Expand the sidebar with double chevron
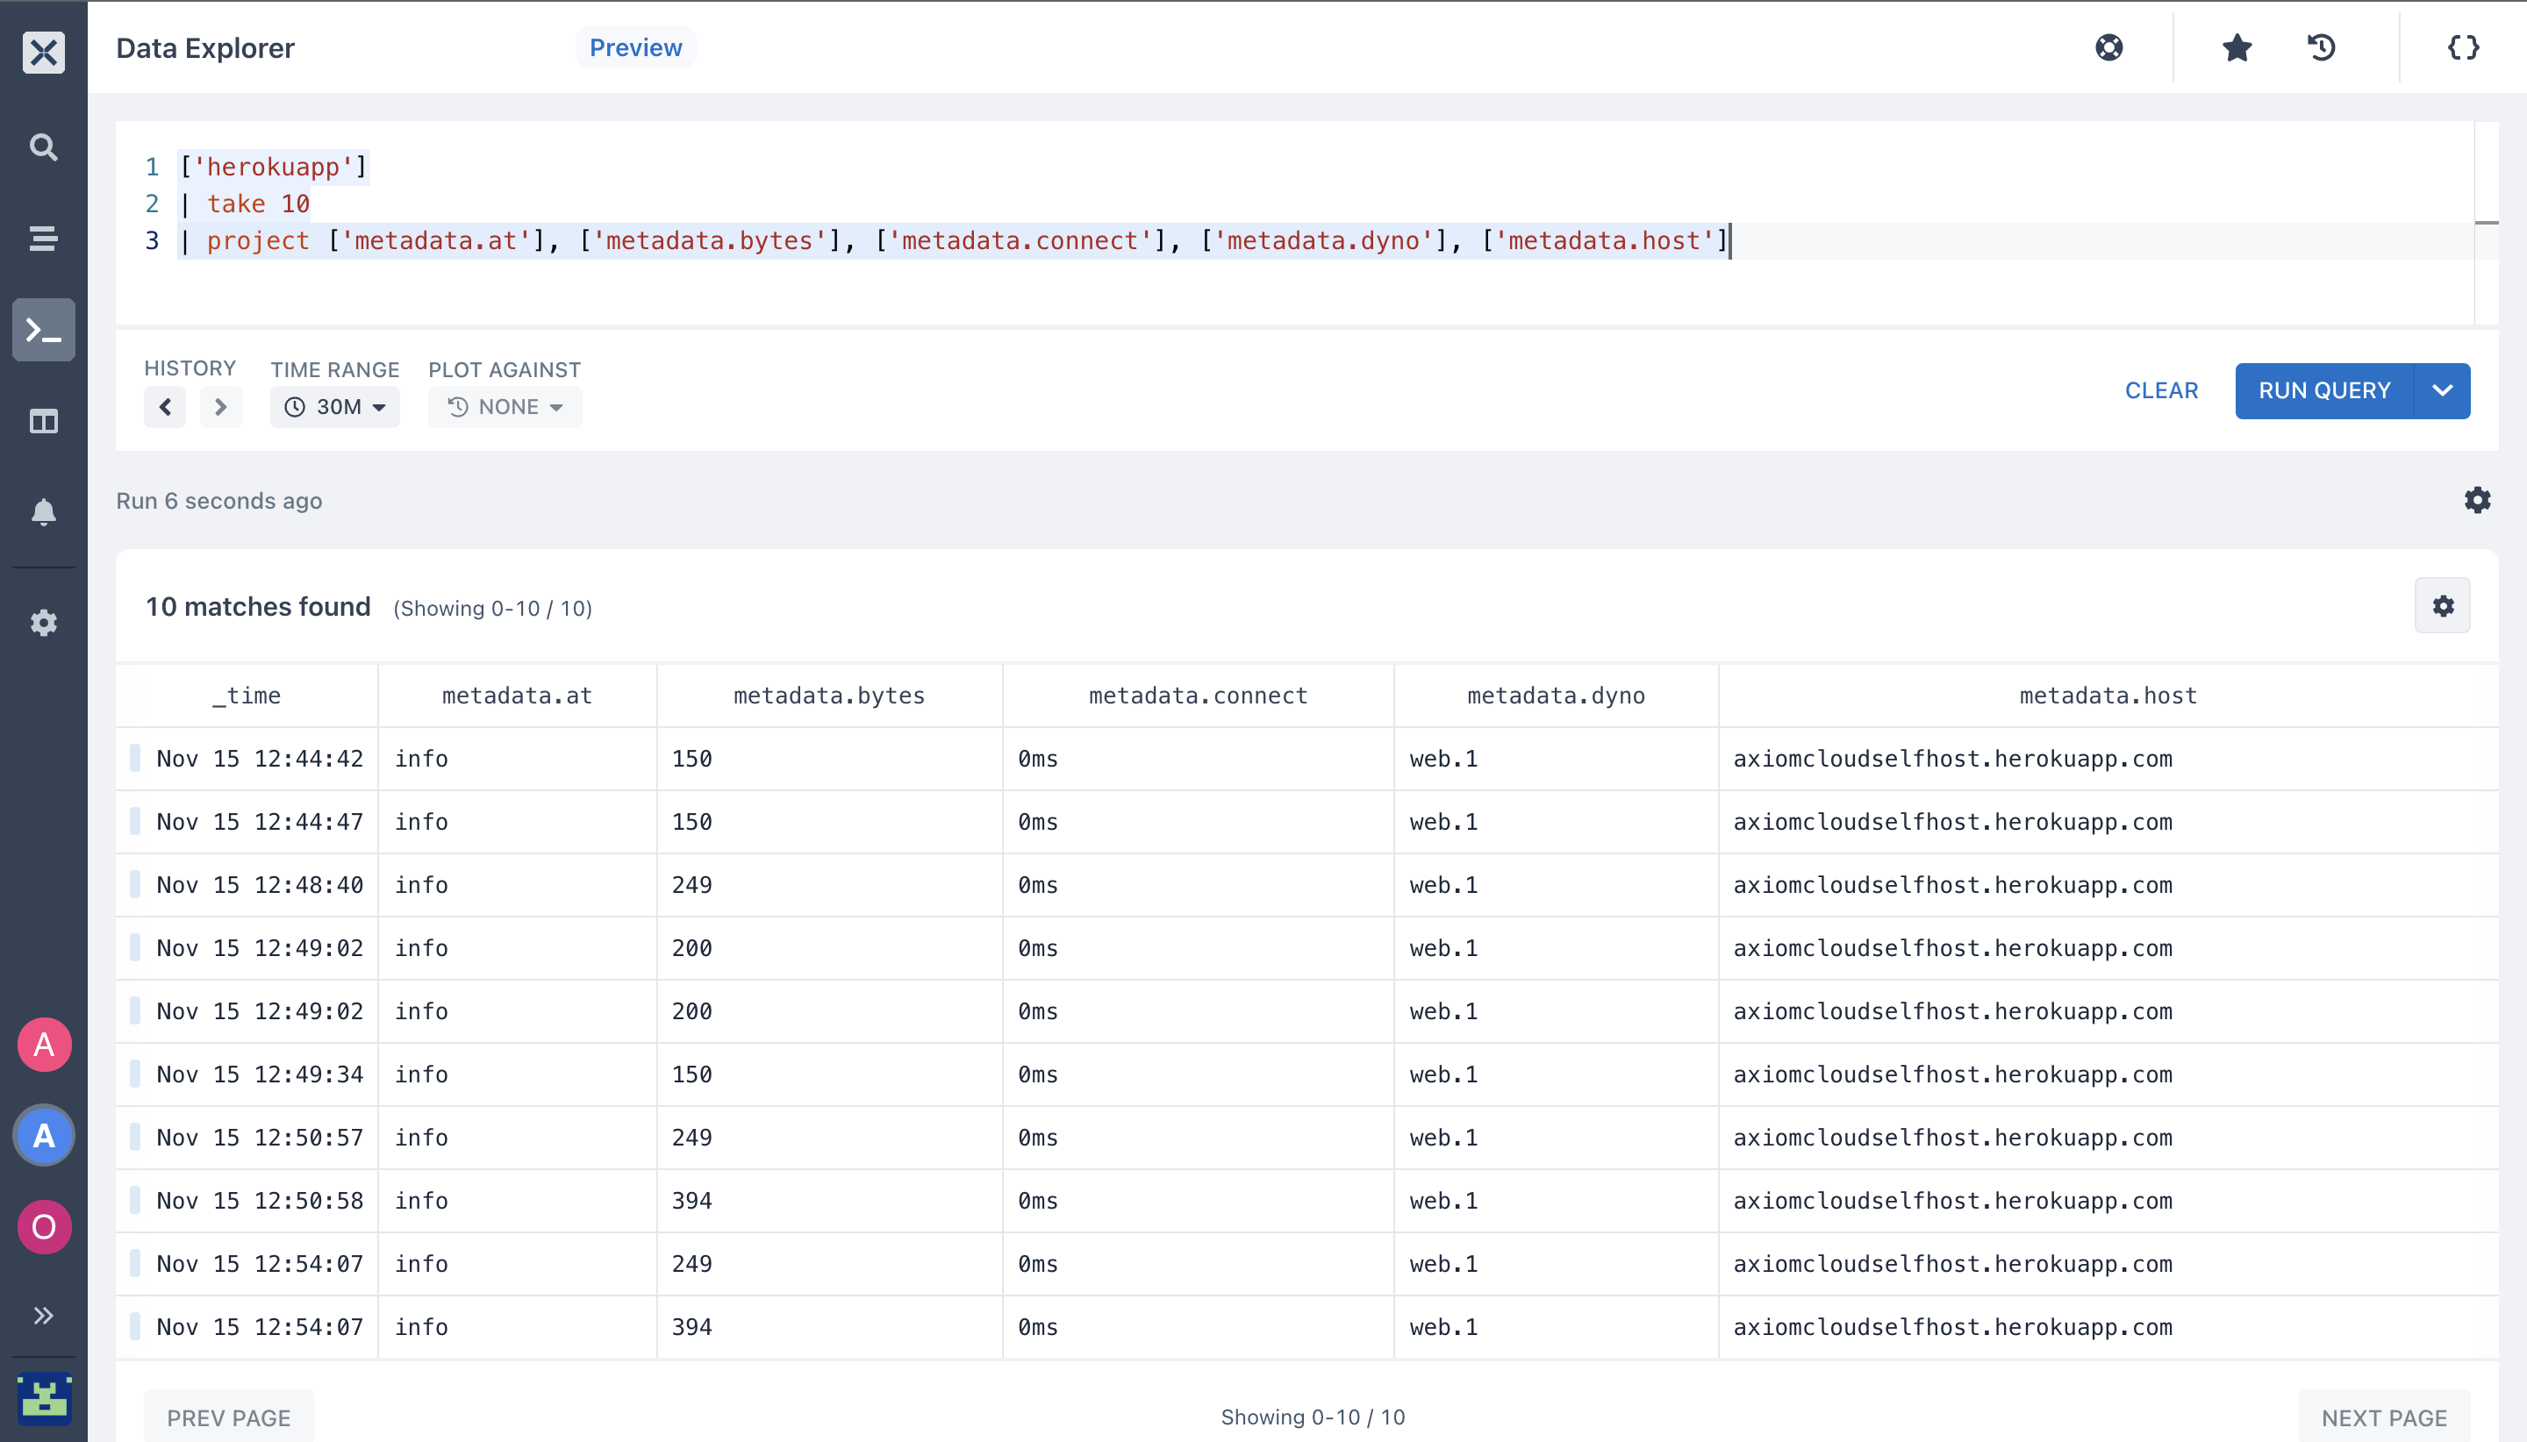This screenshot has height=1442, width=2527. pos(43,1315)
